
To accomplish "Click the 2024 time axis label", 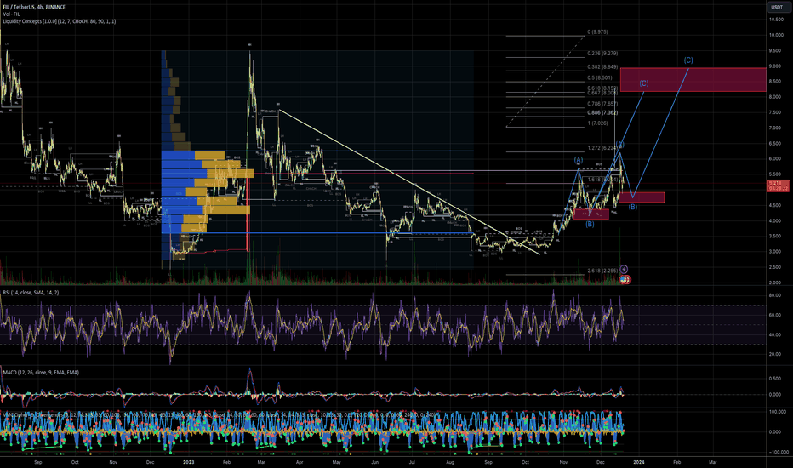I will pyautogui.click(x=639, y=462).
